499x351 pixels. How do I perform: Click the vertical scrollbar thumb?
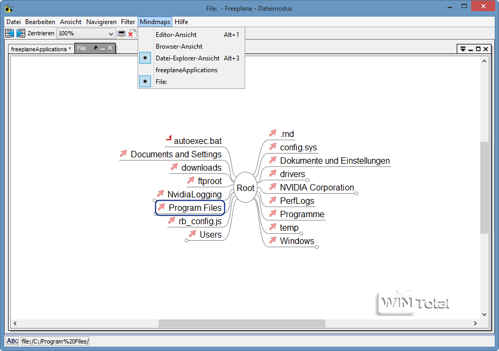tap(484, 188)
